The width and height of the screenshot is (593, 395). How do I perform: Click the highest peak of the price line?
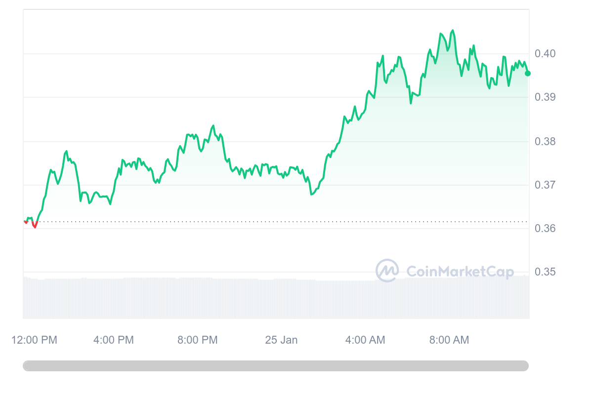[453, 31]
